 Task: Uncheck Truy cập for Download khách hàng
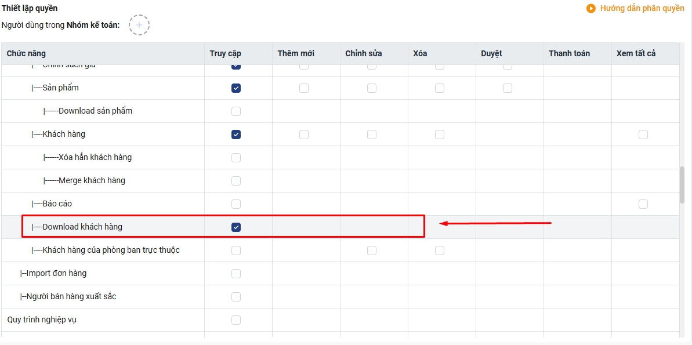[236, 227]
